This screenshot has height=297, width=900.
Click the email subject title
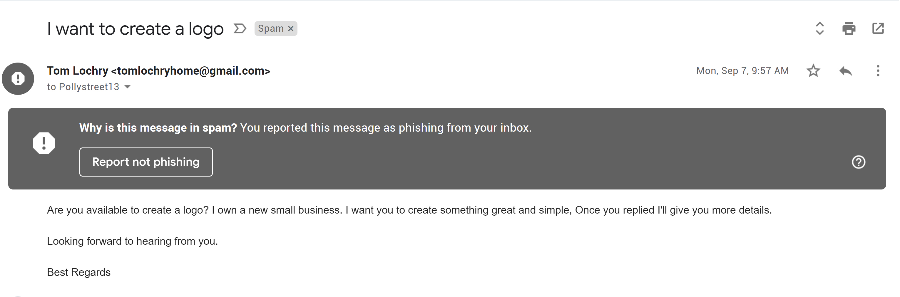(x=135, y=28)
